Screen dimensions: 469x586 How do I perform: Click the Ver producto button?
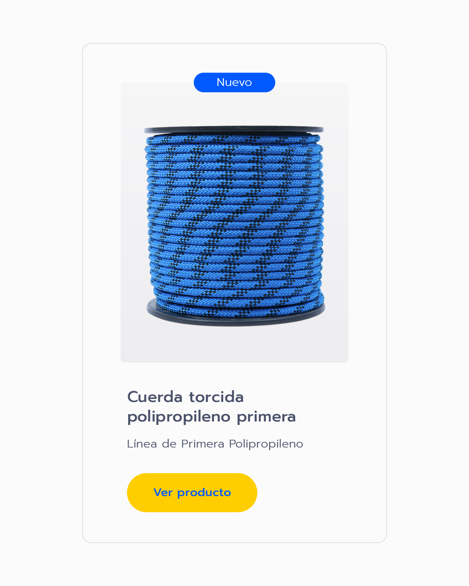[x=192, y=492]
